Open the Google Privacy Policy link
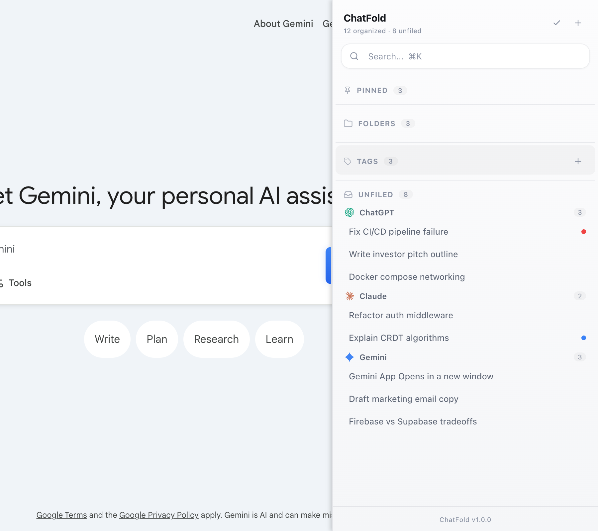Viewport: 598px width, 531px height. pyautogui.click(x=158, y=515)
